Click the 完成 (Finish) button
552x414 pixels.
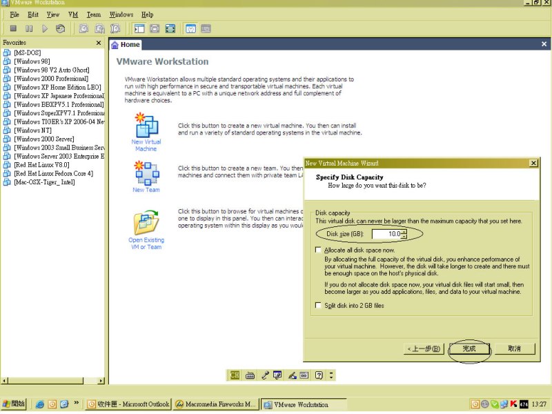pos(469,349)
